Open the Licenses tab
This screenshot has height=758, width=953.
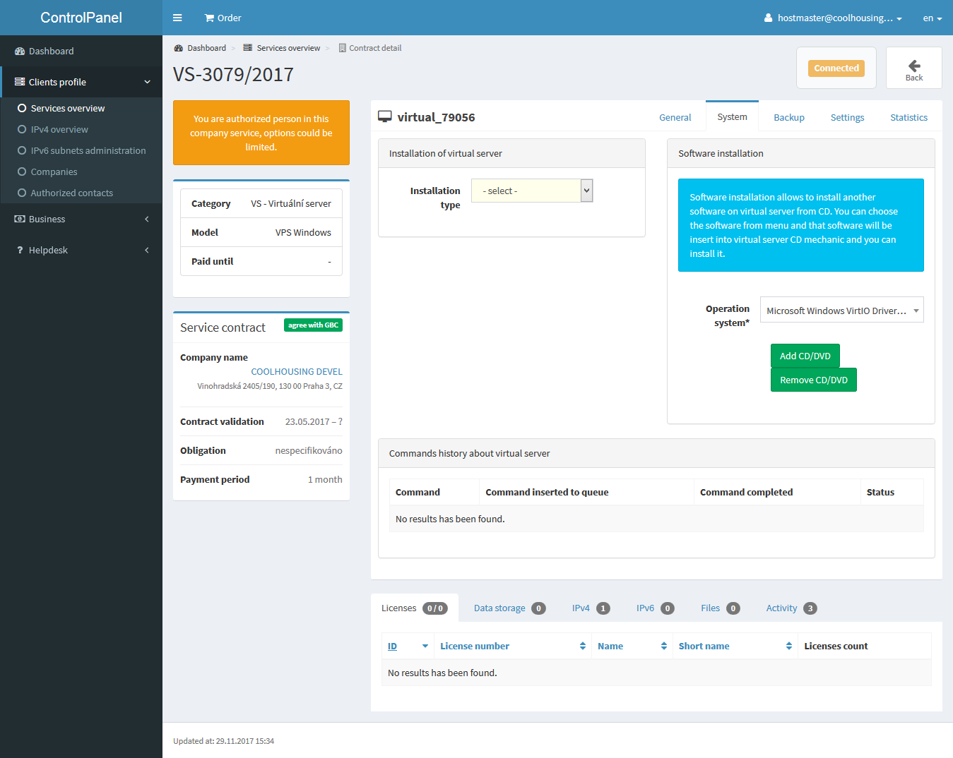[x=415, y=608]
